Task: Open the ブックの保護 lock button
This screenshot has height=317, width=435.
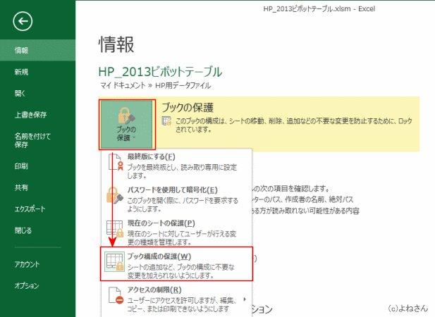Action: pyautogui.click(x=127, y=125)
